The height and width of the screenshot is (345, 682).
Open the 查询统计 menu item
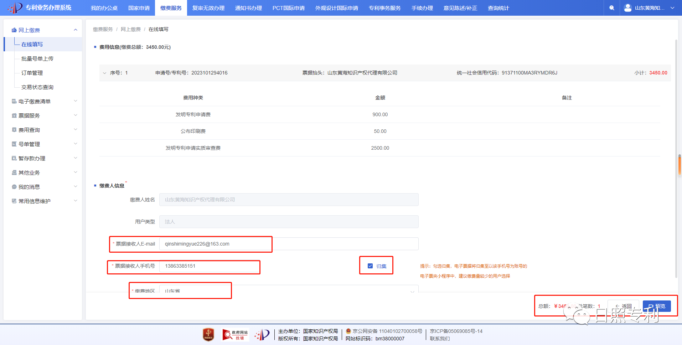click(x=498, y=8)
